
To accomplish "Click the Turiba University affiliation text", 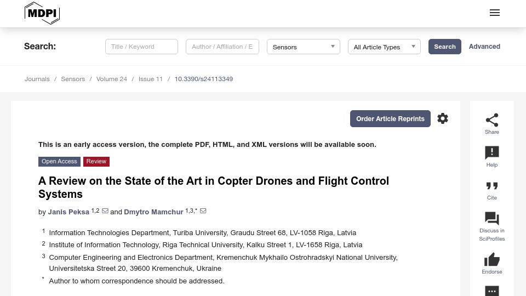I will click(203, 232).
